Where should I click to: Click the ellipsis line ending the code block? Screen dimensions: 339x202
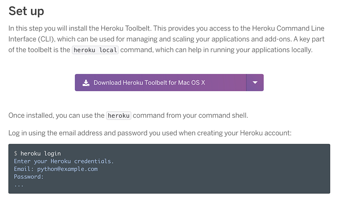point(19,185)
